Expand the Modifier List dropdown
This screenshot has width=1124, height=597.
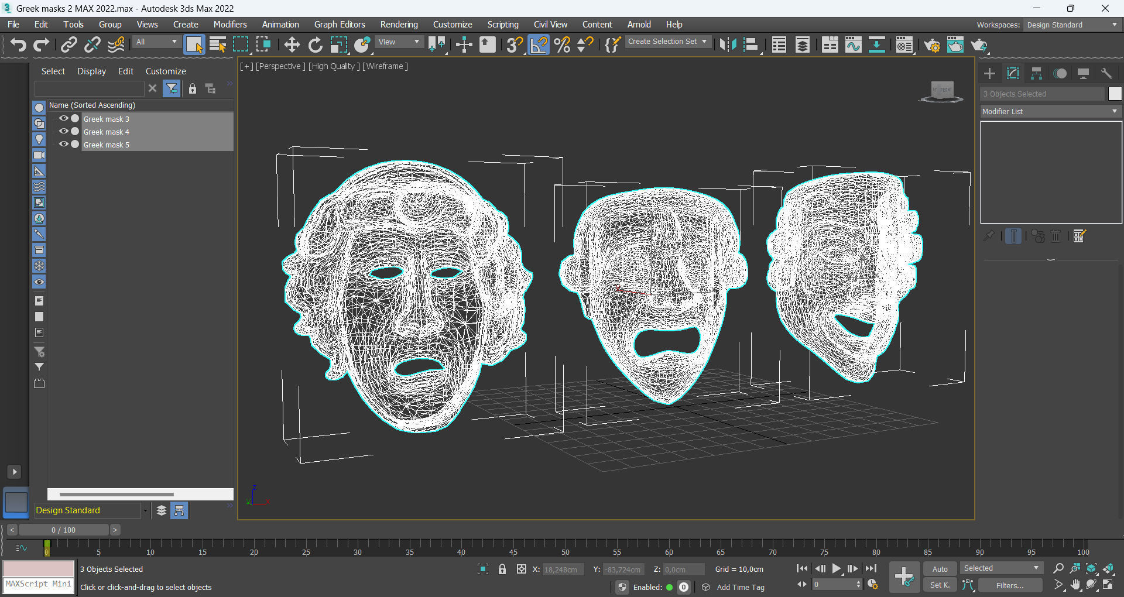coord(1051,111)
